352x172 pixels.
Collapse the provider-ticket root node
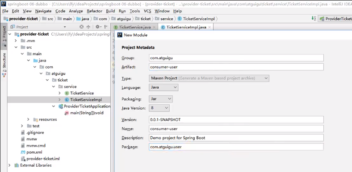pos(10,34)
